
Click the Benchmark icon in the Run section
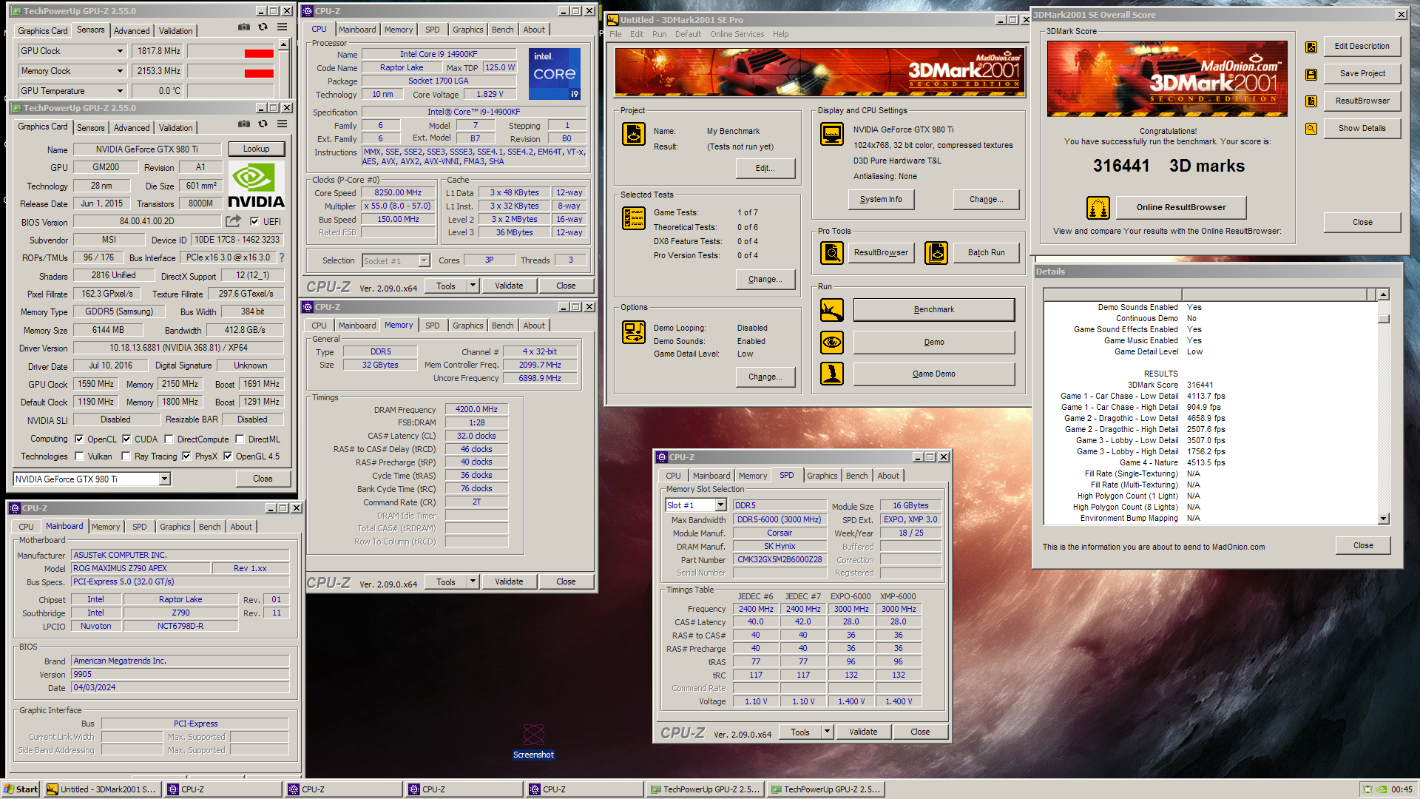(832, 310)
